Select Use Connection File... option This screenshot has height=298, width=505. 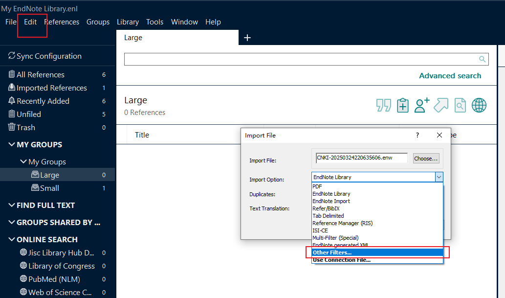(377, 260)
